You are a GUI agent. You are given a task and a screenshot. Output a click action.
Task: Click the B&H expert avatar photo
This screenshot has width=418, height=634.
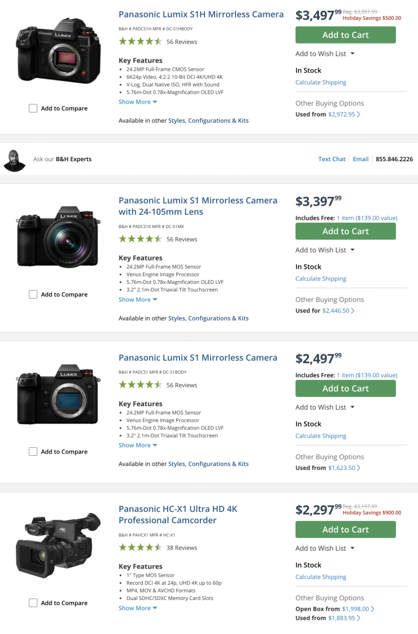coord(14,159)
